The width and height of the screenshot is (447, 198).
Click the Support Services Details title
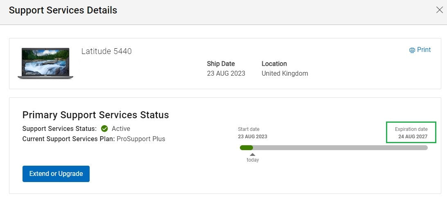point(63,10)
